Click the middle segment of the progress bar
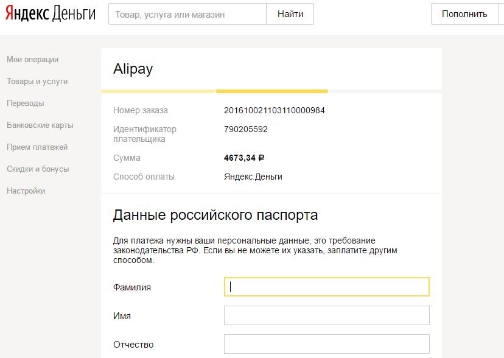This screenshot has height=358, width=504. [272, 91]
